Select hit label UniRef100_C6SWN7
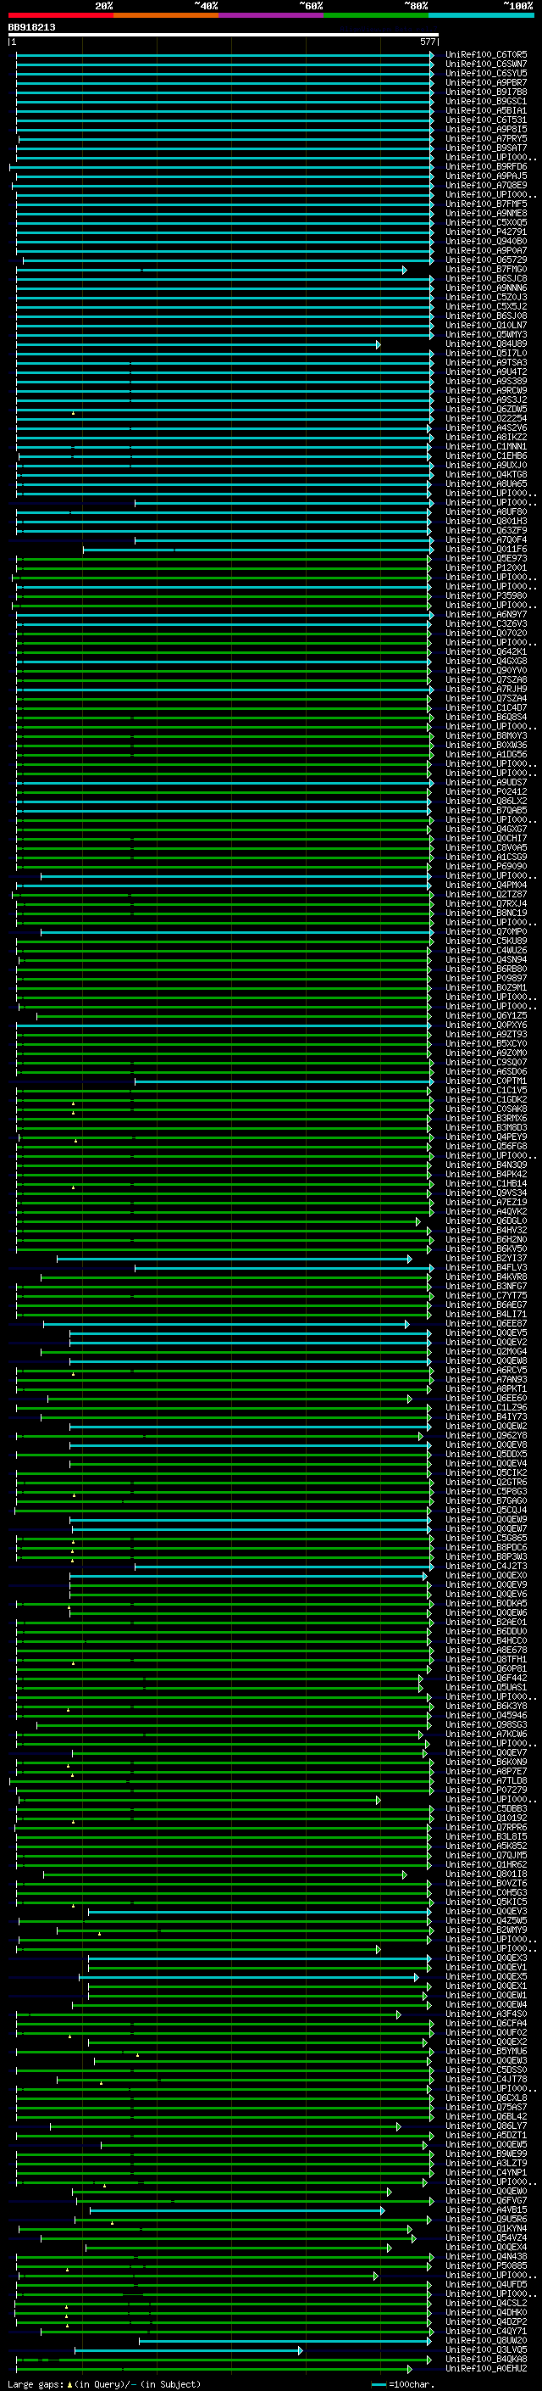Viewport: 542px width, 2391px height. pyautogui.click(x=486, y=64)
